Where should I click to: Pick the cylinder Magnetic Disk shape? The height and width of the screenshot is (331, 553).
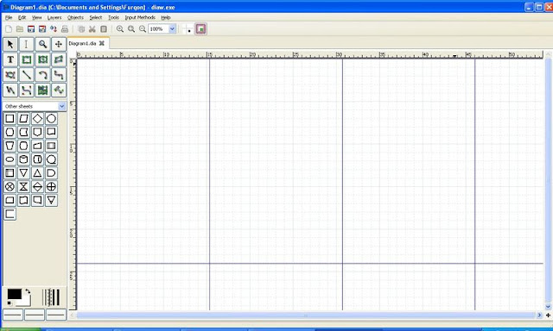[23, 159]
